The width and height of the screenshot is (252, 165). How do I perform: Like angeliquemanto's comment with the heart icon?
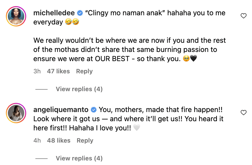(243, 112)
